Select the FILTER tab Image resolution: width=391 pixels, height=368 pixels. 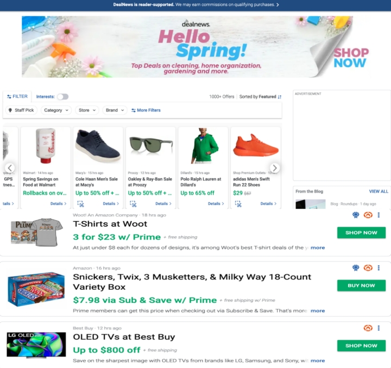point(17,96)
